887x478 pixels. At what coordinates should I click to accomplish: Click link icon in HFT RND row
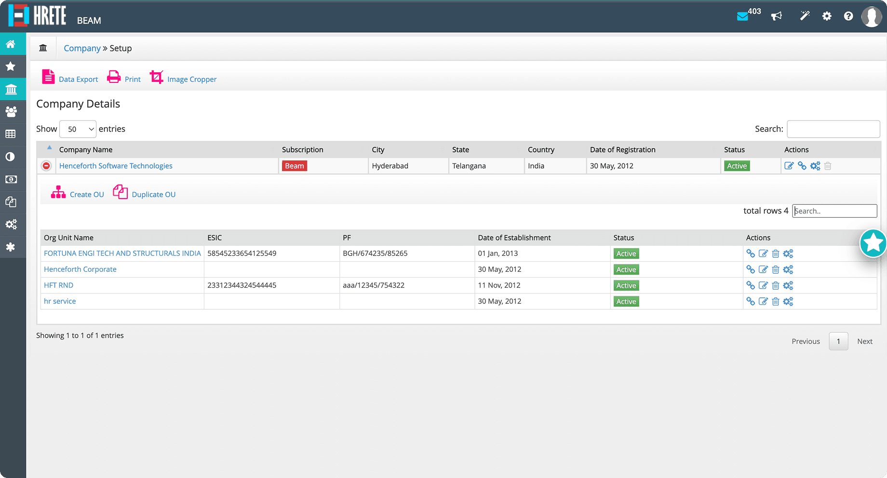coord(751,285)
